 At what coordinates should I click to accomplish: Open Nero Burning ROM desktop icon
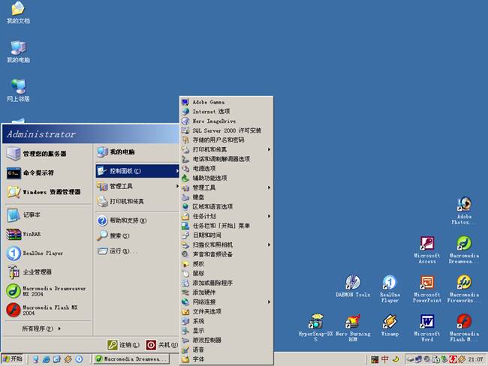point(351,321)
